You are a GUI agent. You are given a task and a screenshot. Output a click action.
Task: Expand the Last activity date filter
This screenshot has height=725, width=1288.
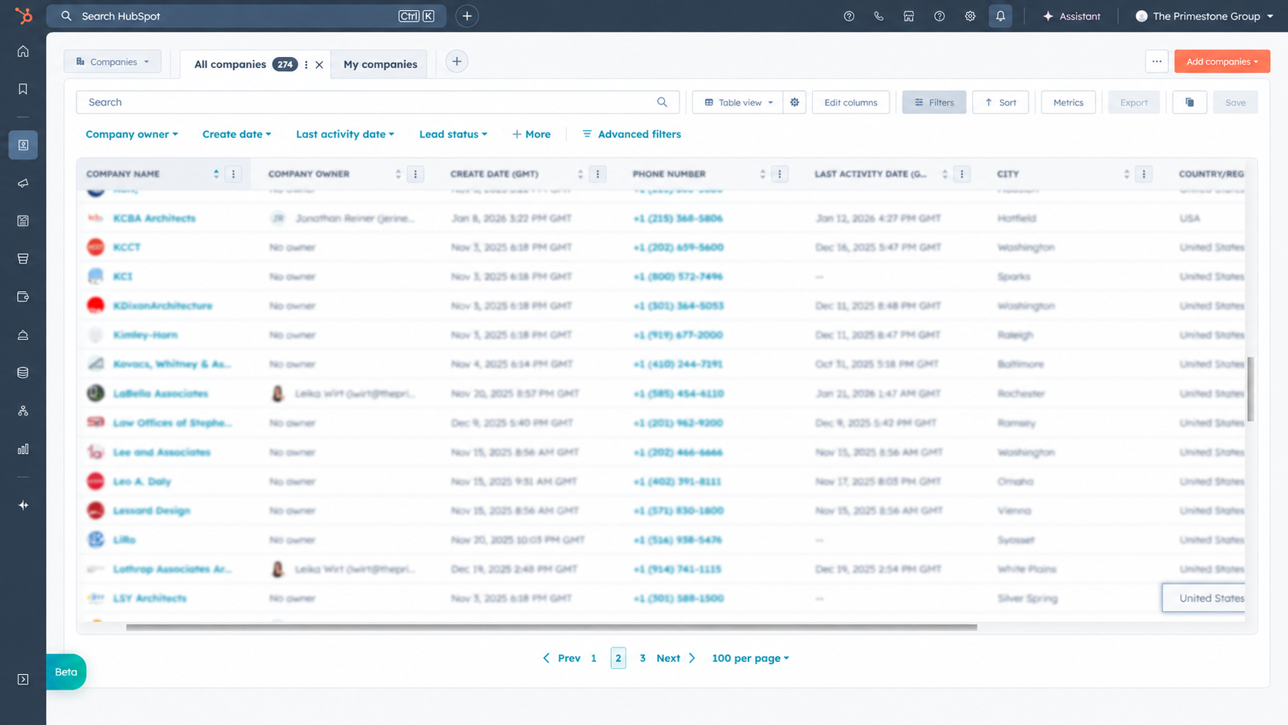click(x=345, y=134)
